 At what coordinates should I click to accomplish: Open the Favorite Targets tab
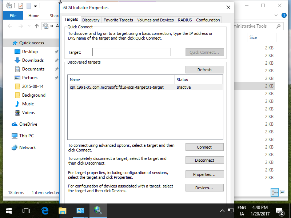tap(118, 20)
